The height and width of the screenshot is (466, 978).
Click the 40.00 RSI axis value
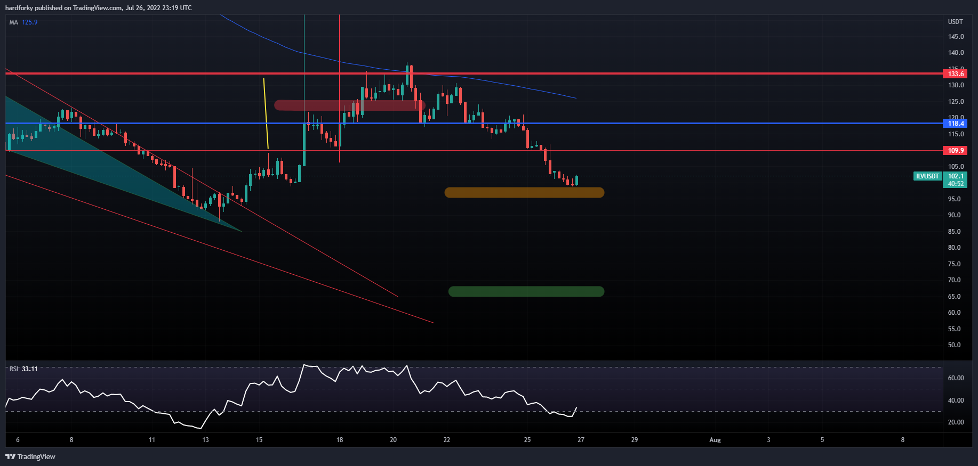(x=956, y=400)
